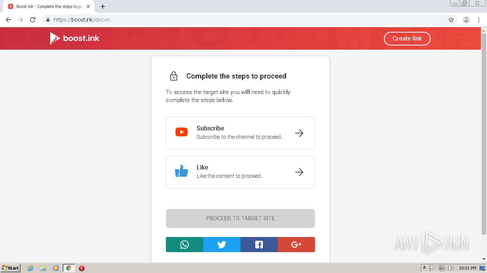Click the Complete the steps to proceed heading
The height and width of the screenshot is (273, 487).
[x=236, y=76]
